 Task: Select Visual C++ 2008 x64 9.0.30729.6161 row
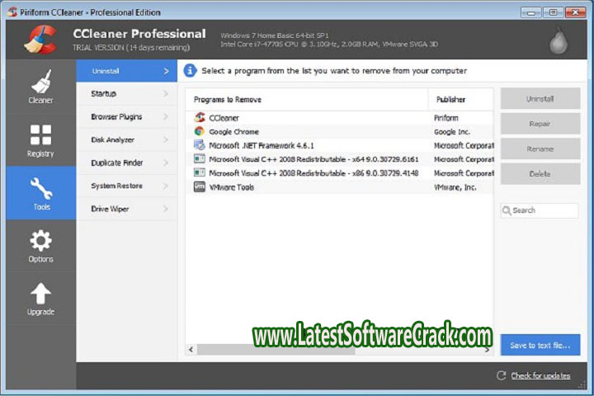point(339,159)
